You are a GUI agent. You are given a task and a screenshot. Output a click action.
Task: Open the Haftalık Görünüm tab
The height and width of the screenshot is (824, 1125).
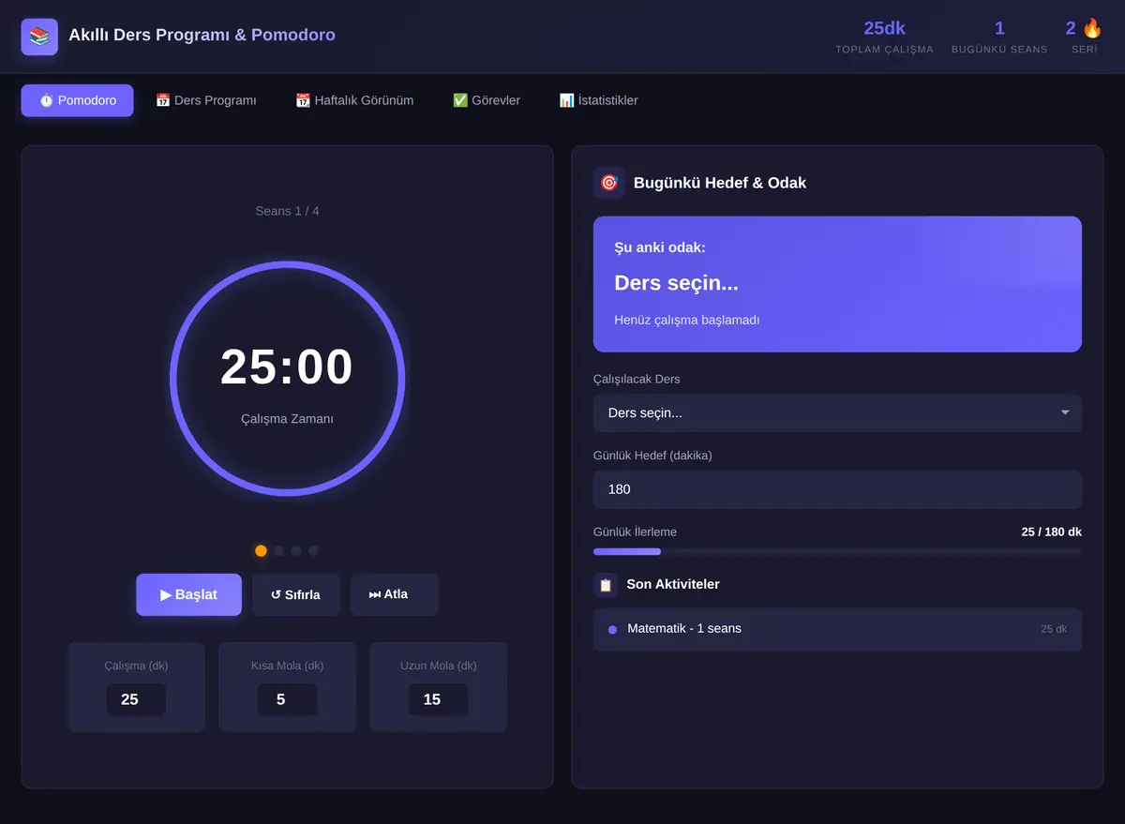(354, 100)
